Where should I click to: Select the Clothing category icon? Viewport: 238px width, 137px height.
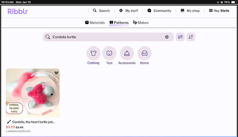[x=93, y=53]
